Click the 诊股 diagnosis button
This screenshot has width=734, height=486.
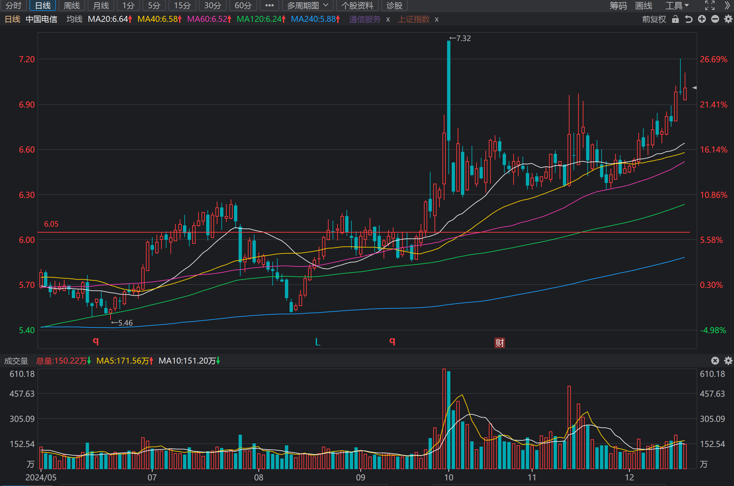394,6
